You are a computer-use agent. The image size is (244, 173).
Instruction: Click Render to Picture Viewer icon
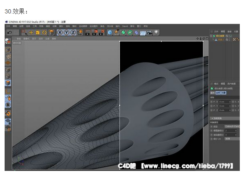(94, 33)
